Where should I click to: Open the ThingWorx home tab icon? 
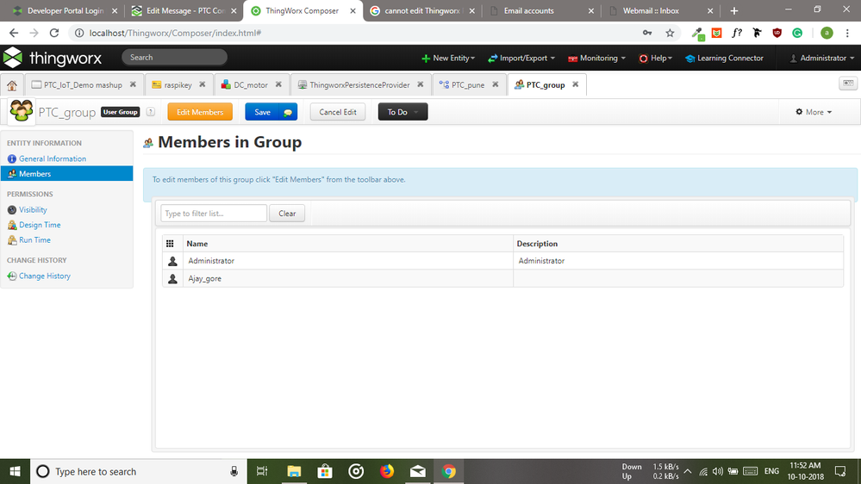tap(12, 85)
